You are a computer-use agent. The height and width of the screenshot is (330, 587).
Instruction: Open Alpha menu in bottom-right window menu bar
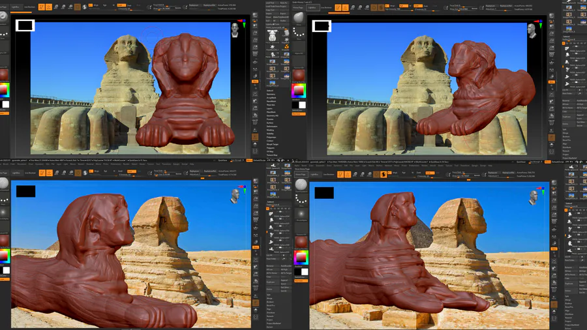click(x=297, y=166)
